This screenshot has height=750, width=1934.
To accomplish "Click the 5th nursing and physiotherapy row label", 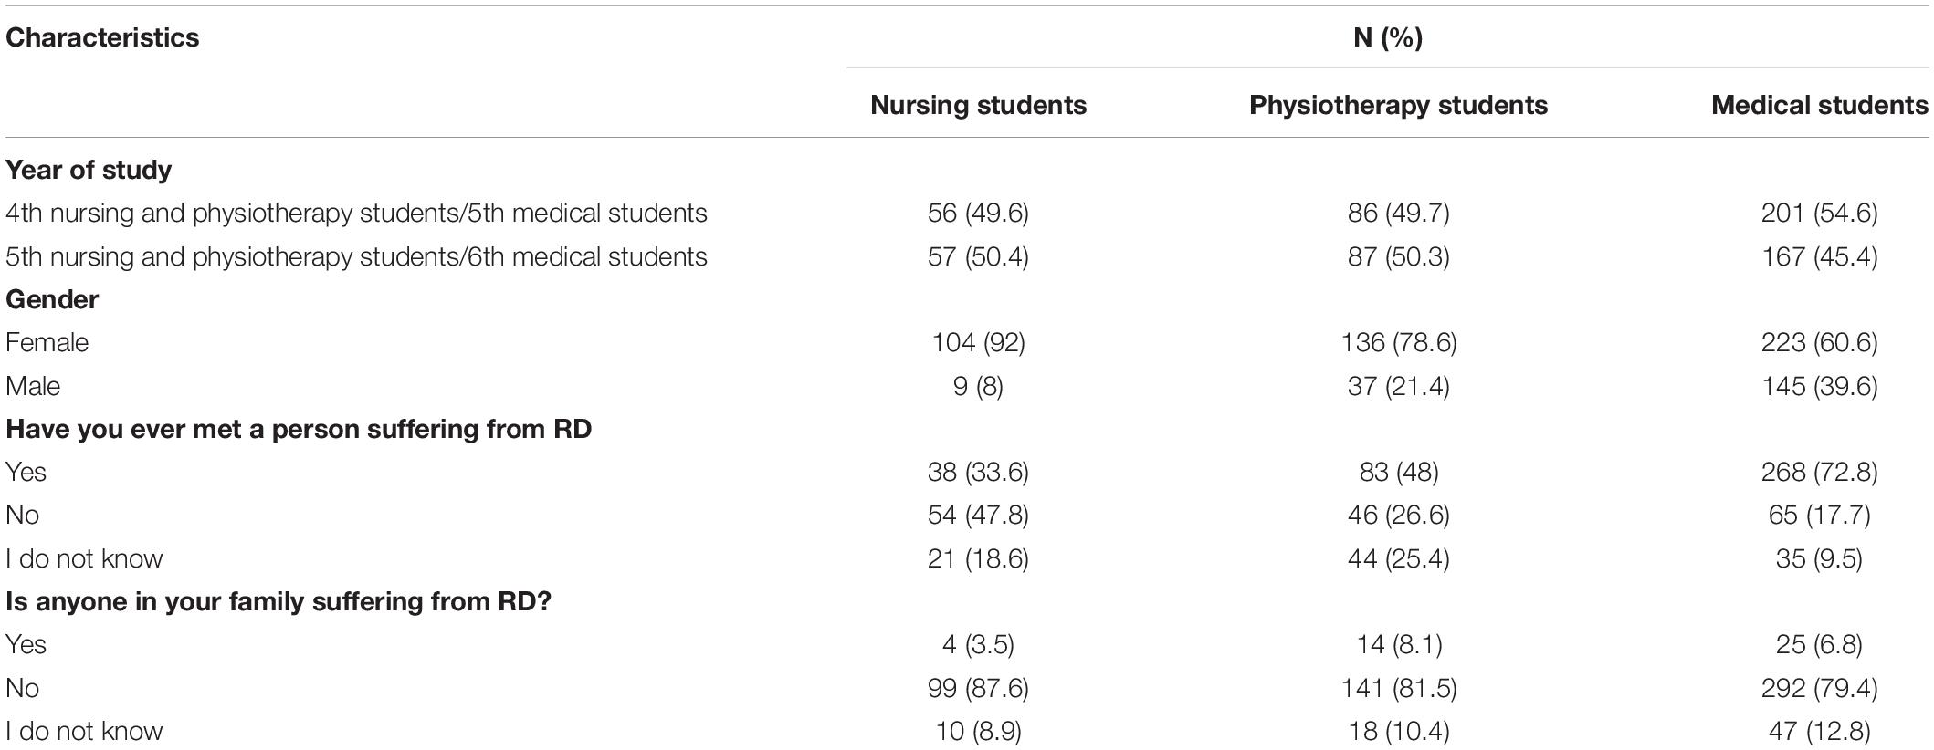I will point(356,256).
